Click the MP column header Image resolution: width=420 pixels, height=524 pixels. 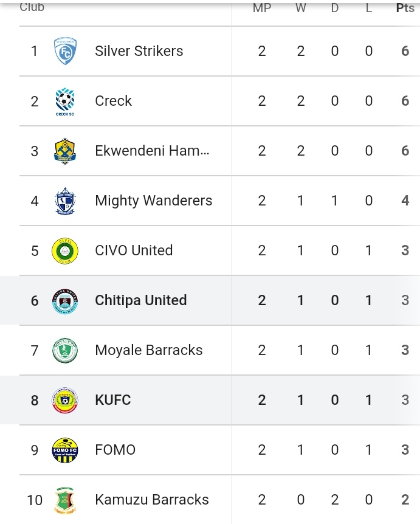pos(262,8)
